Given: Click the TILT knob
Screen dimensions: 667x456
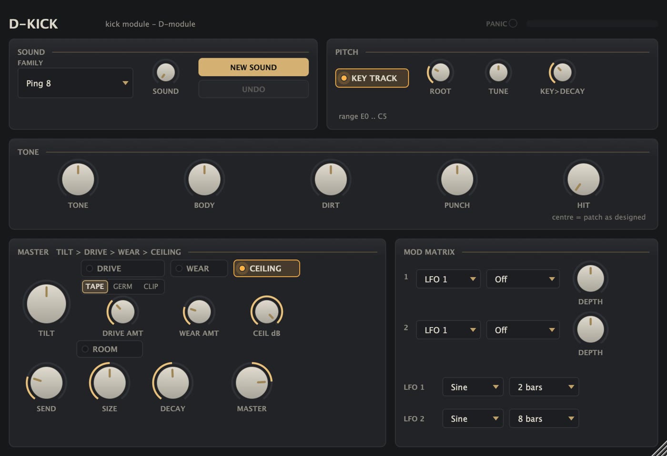Looking at the screenshot, I should click(x=46, y=304).
